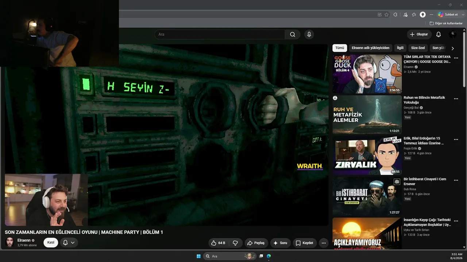Select the Son yüklenenler filter chip
This screenshot has height=262, width=467.
(439, 48)
